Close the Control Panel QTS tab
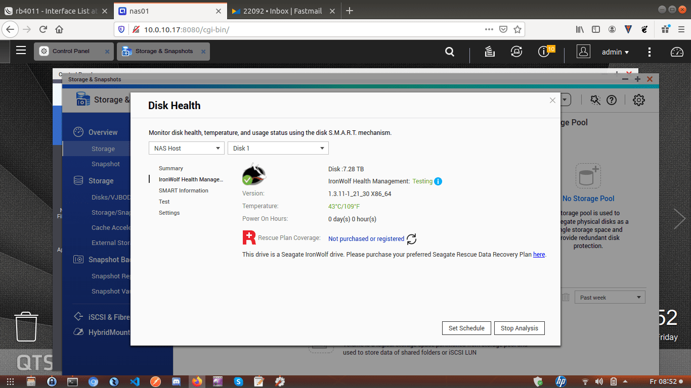The width and height of the screenshot is (691, 388). coord(107,52)
